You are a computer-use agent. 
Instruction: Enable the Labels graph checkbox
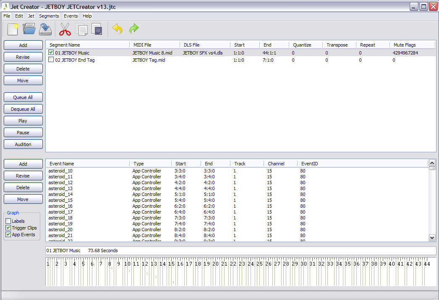tap(8, 221)
